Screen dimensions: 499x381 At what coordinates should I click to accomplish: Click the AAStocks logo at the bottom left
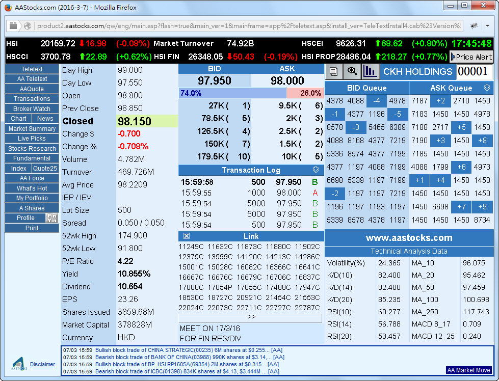(18, 364)
